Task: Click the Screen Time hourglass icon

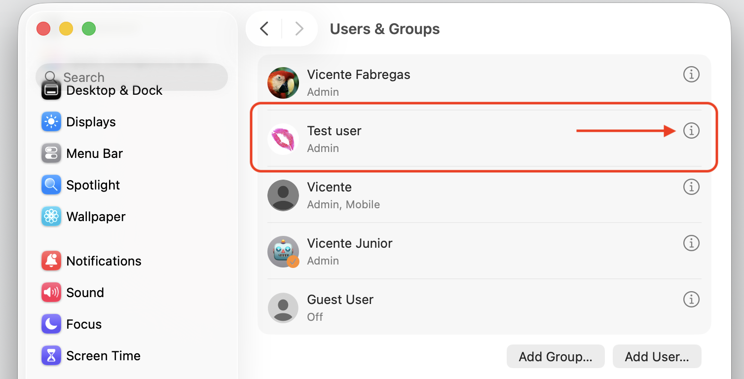Action: 51,356
